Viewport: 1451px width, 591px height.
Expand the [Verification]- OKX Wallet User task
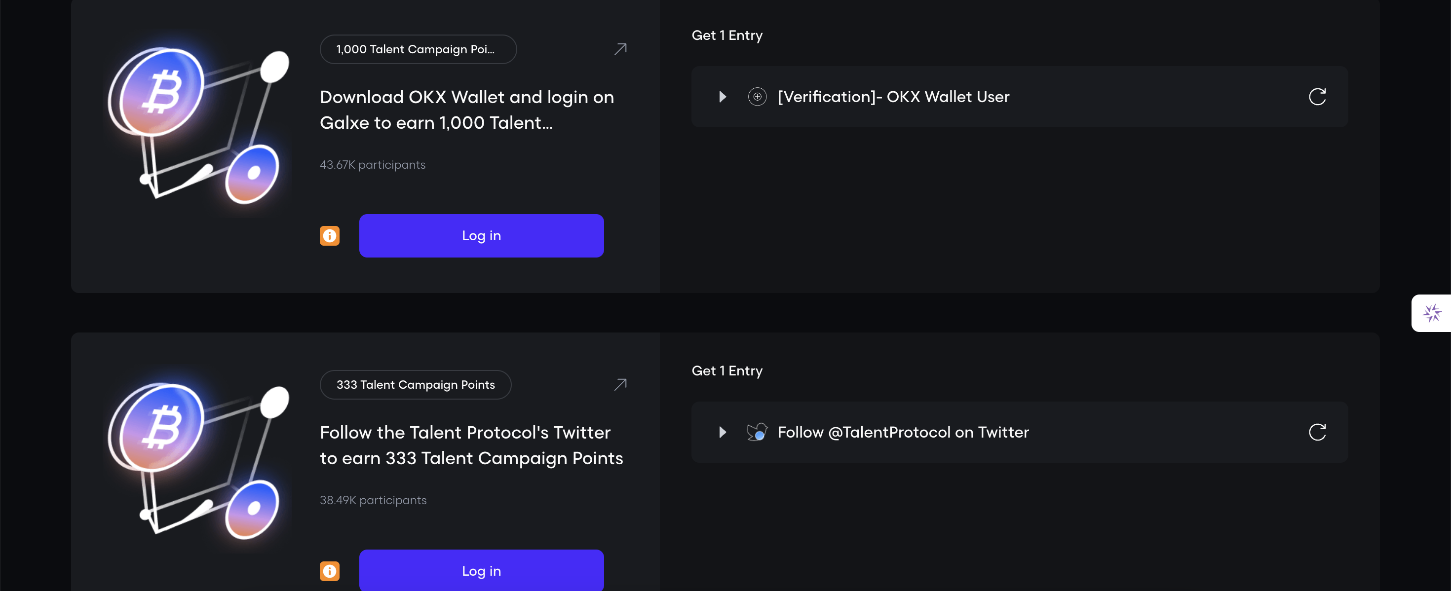tap(722, 97)
